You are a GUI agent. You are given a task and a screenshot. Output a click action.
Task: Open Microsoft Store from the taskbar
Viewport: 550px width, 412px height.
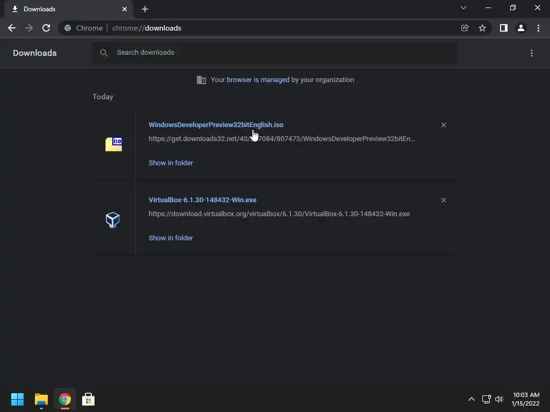[x=89, y=399]
